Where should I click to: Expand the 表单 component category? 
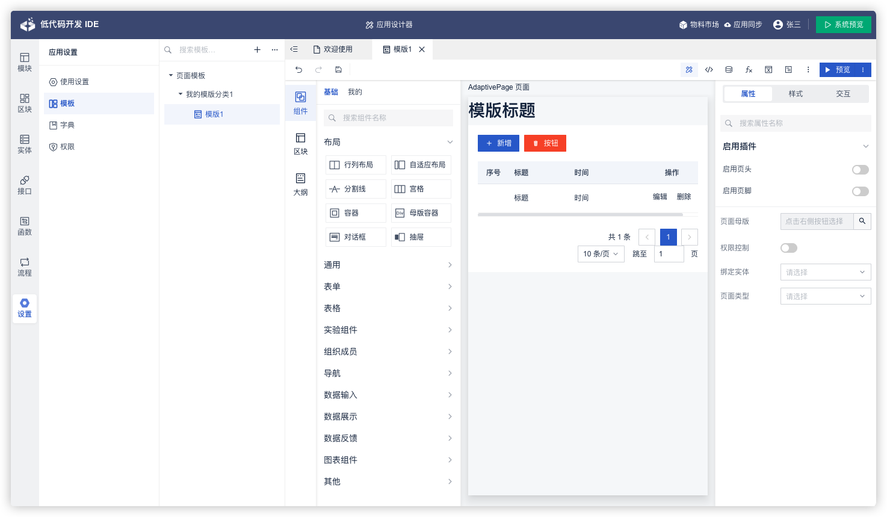[x=388, y=286]
